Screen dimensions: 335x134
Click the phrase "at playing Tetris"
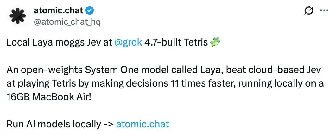tap(41, 83)
